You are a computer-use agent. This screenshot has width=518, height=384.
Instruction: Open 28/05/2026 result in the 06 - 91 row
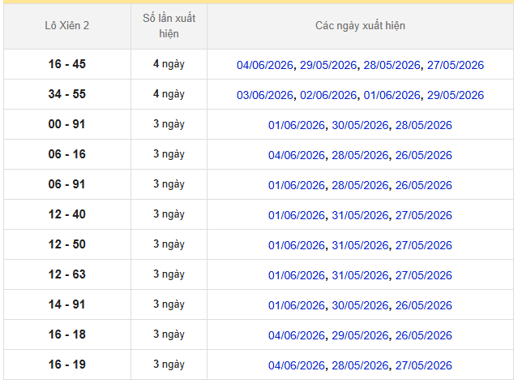[x=360, y=186]
